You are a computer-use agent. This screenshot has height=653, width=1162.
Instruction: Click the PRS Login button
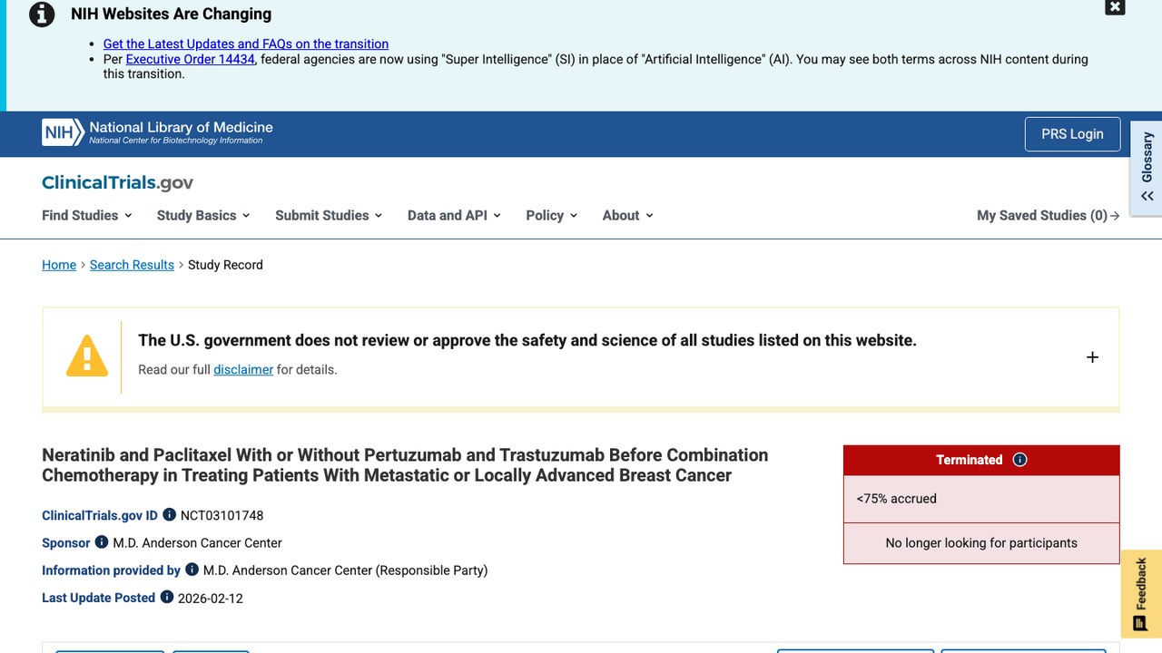pyautogui.click(x=1072, y=134)
